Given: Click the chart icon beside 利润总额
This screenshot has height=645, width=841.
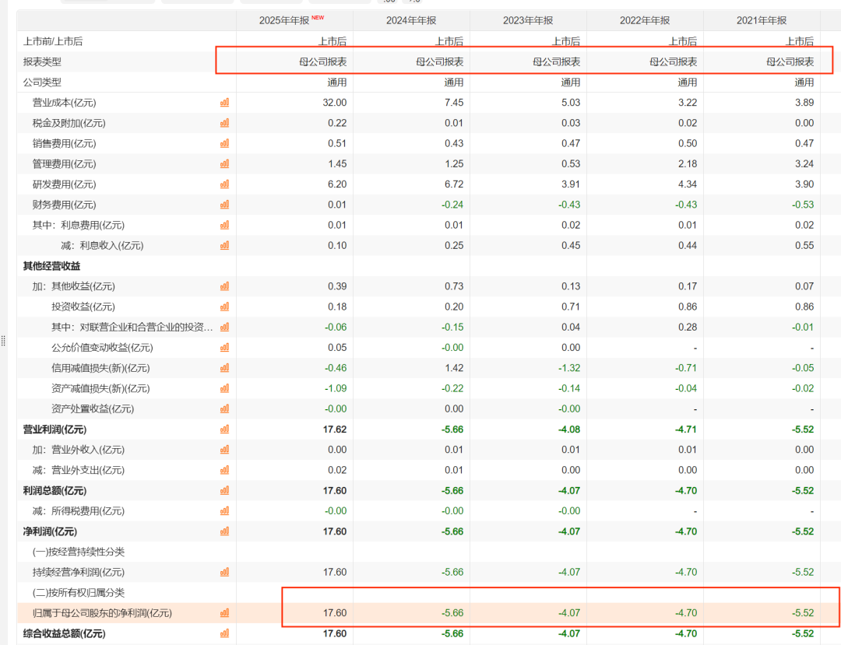Looking at the screenshot, I should click(224, 490).
